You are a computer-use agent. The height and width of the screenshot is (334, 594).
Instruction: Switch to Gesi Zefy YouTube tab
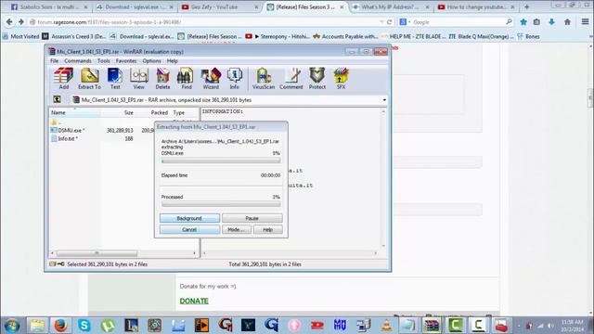click(219, 6)
